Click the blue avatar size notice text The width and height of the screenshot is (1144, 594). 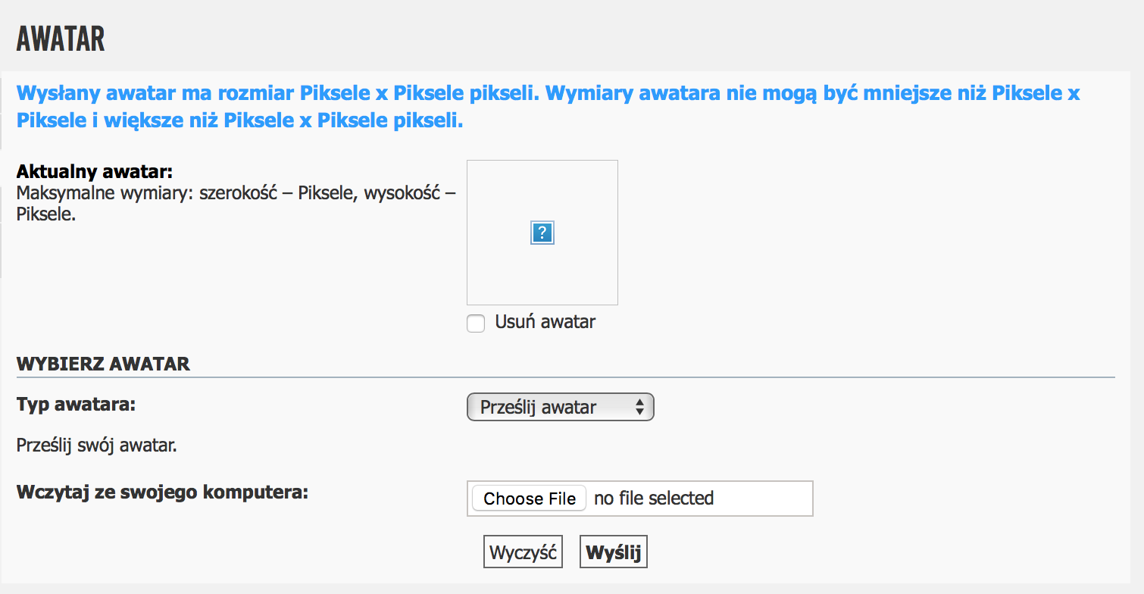tap(549, 107)
